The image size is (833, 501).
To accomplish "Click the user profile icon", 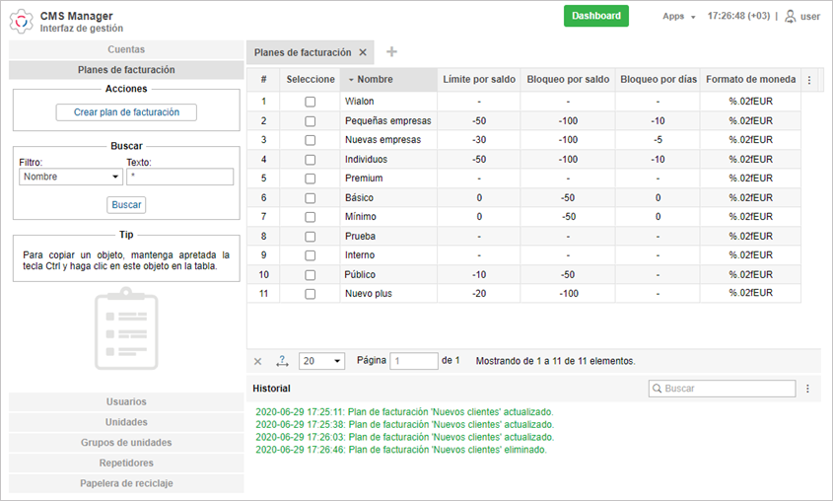I will coord(790,16).
